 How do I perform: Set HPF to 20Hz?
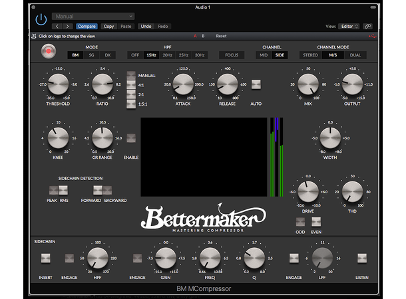click(167, 55)
